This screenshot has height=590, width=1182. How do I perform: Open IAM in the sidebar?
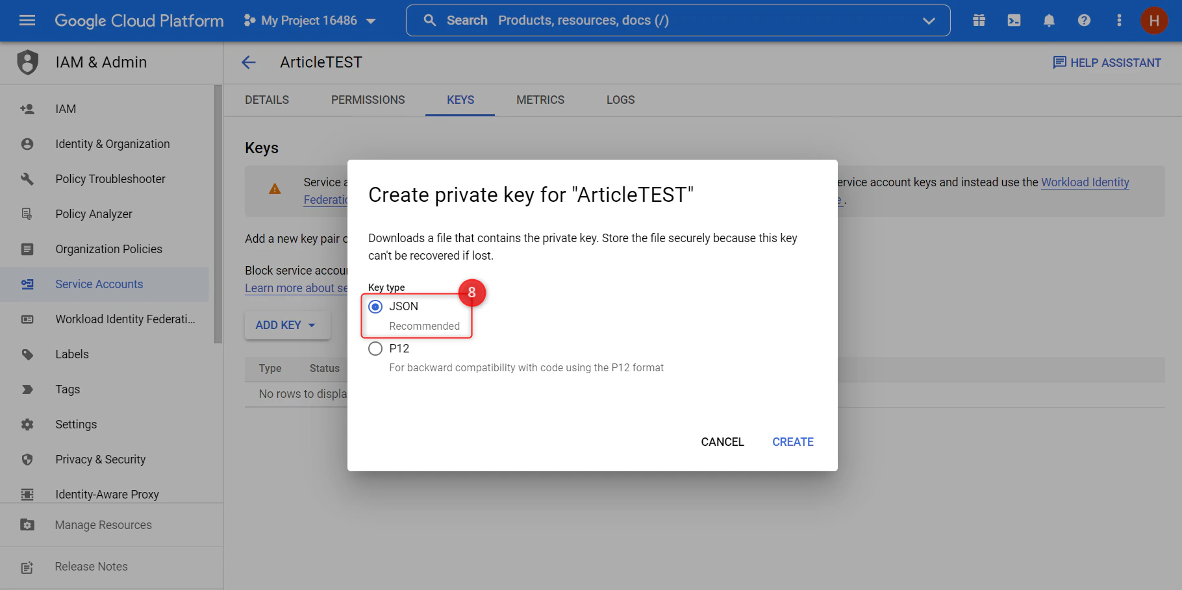(x=66, y=109)
